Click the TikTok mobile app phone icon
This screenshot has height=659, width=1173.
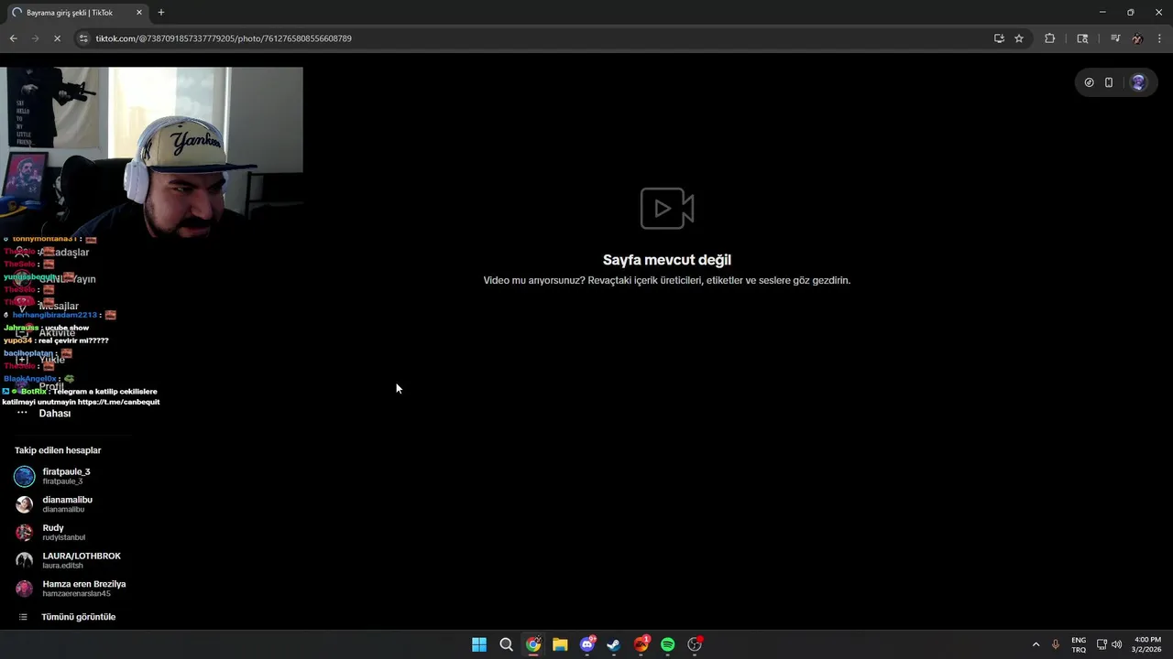1109,82
